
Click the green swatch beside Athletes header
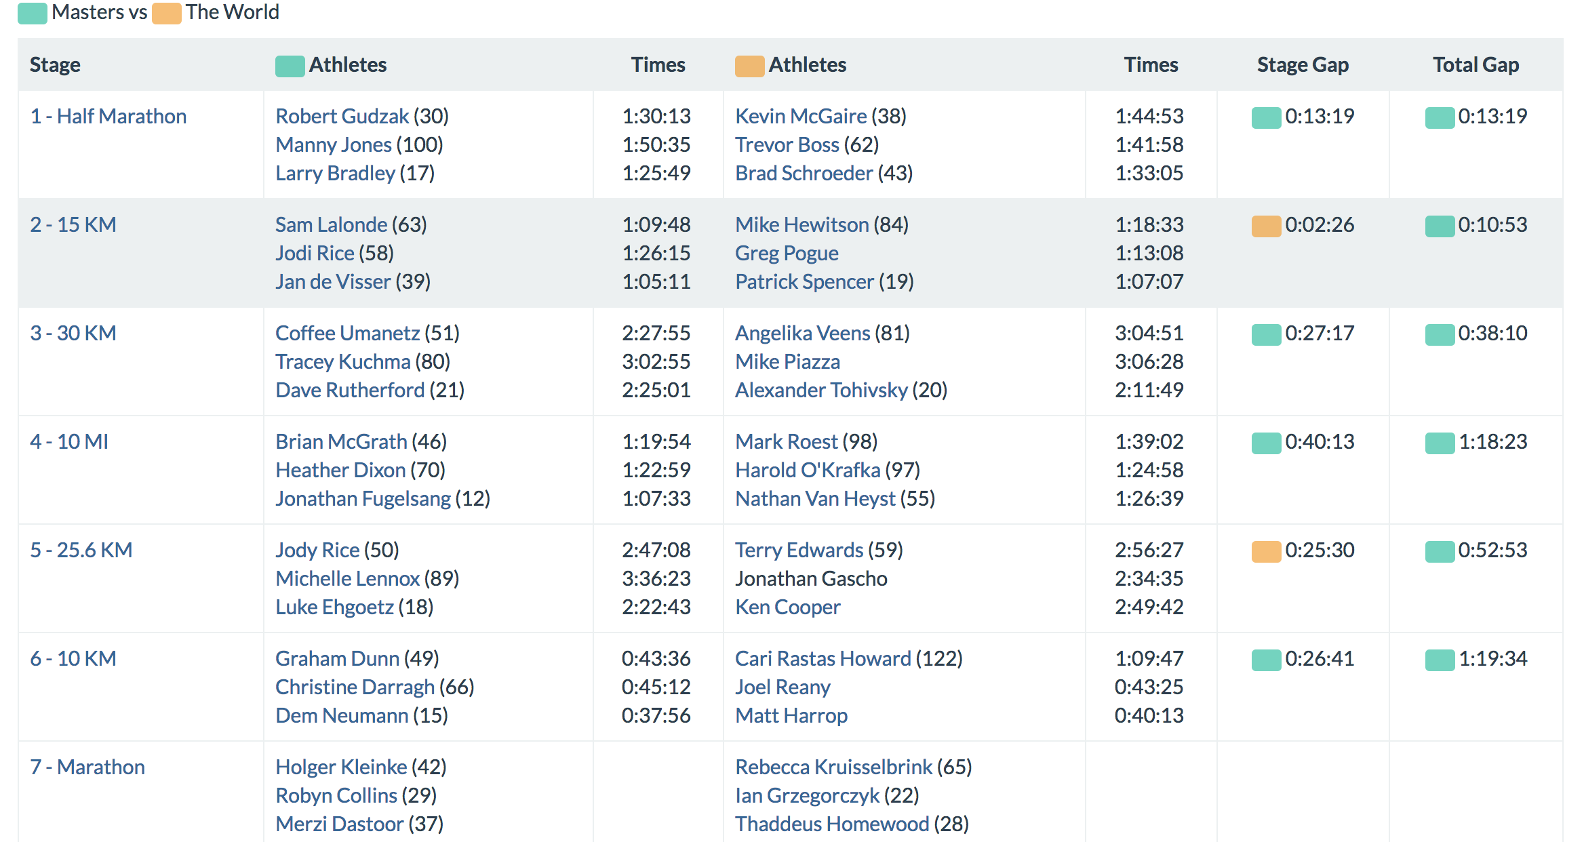[x=290, y=66]
